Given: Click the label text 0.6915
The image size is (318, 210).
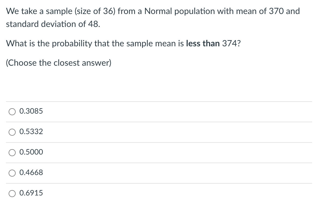Looking at the screenshot, I should 31,193.
